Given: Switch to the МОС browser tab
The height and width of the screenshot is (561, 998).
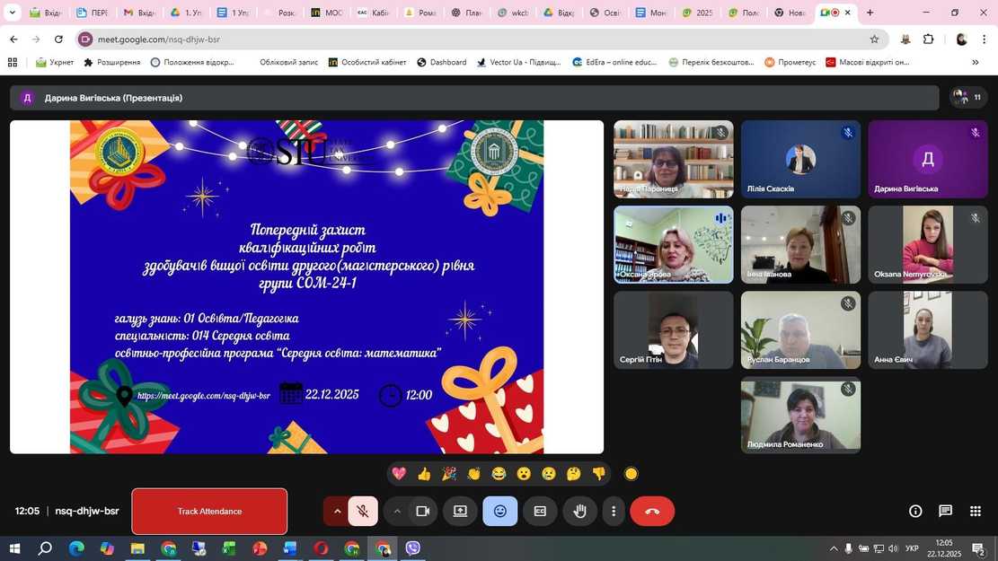Looking at the screenshot, I should coord(327,13).
